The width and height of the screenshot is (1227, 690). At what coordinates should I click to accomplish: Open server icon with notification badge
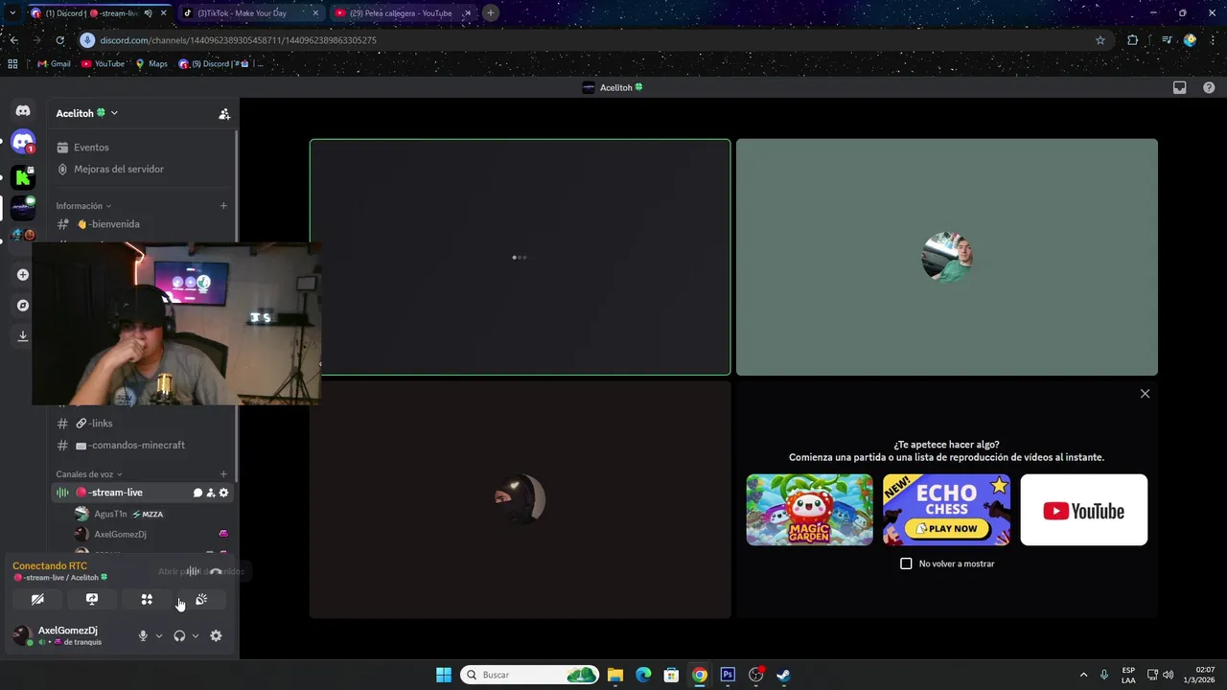(x=23, y=144)
